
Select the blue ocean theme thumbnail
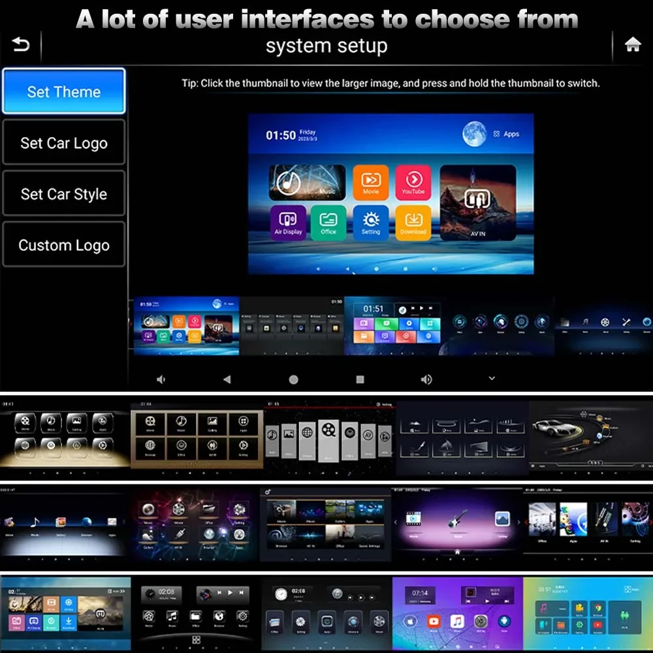point(186,326)
